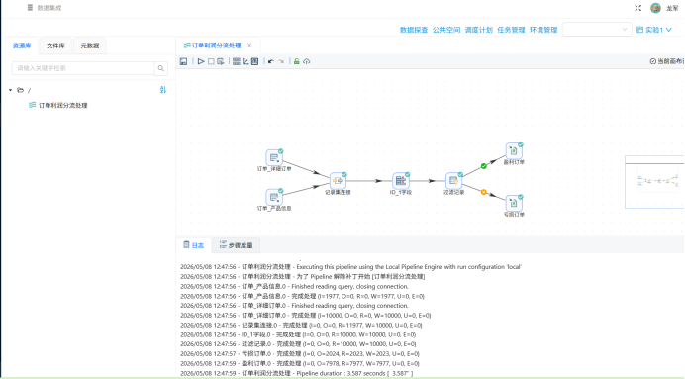Open the 环境管理 link
This screenshot has width=685, height=379.
click(543, 30)
